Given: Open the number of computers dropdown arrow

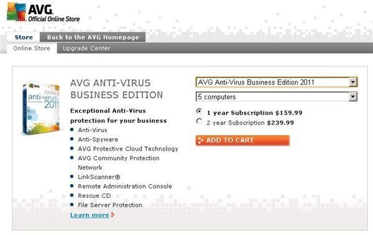Looking at the screenshot, I should tap(353, 97).
